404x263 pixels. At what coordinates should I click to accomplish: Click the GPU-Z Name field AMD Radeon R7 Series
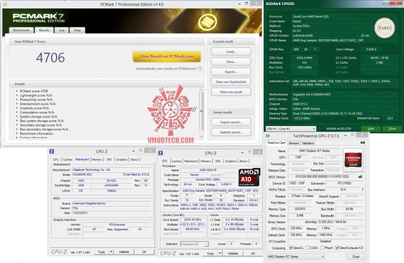coord(314,151)
